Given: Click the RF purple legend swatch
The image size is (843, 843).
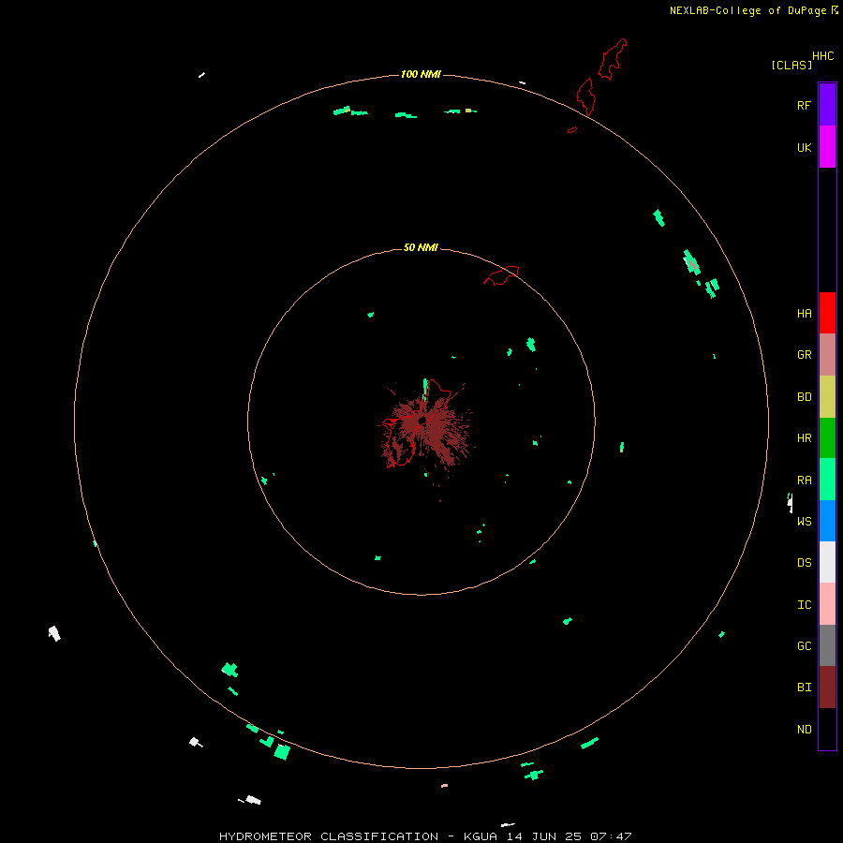Looking at the screenshot, I should tap(827, 105).
